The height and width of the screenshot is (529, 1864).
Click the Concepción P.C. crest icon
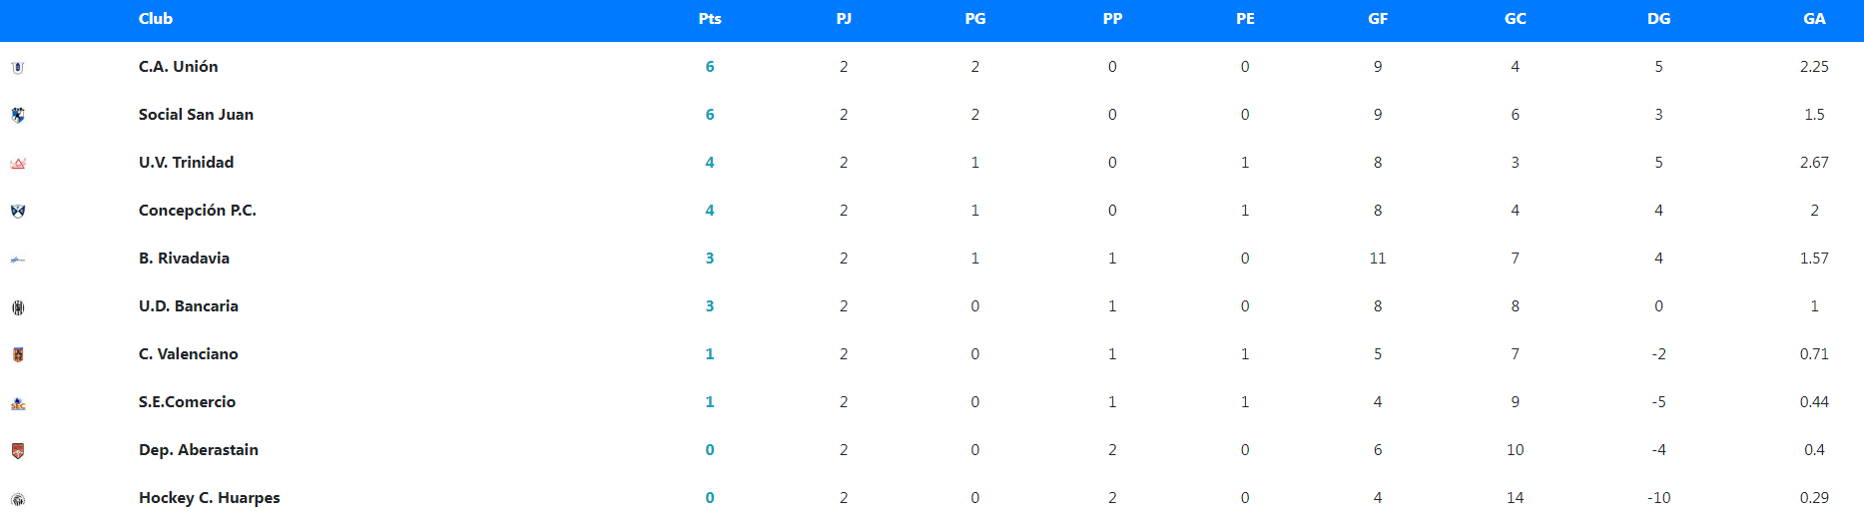coord(18,212)
